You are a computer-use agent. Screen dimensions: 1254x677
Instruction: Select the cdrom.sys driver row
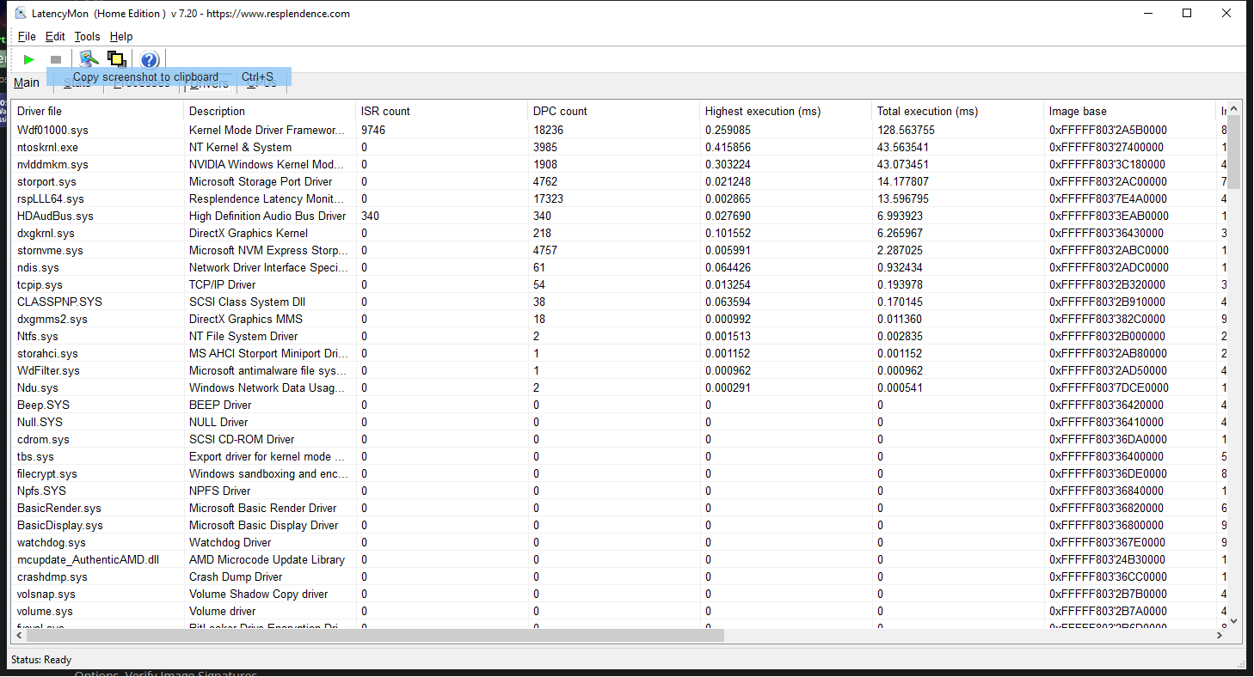coord(619,439)
